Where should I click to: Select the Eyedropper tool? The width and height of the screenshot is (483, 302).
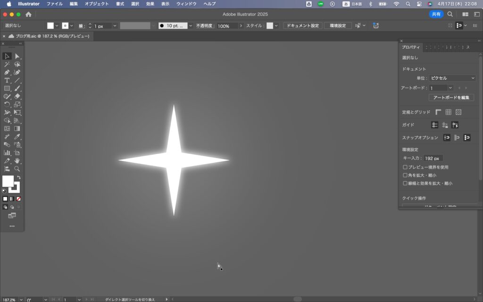coord(17,136)
